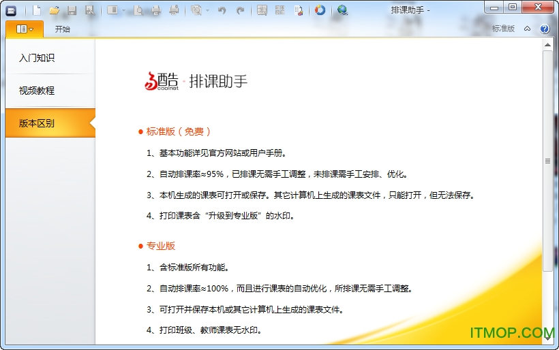Open a file with folder icon
The height and width of the screenshot is (350, 559).
54,10
